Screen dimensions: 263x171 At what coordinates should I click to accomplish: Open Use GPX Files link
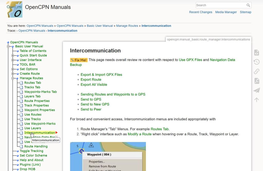click(x=191, y=60)
